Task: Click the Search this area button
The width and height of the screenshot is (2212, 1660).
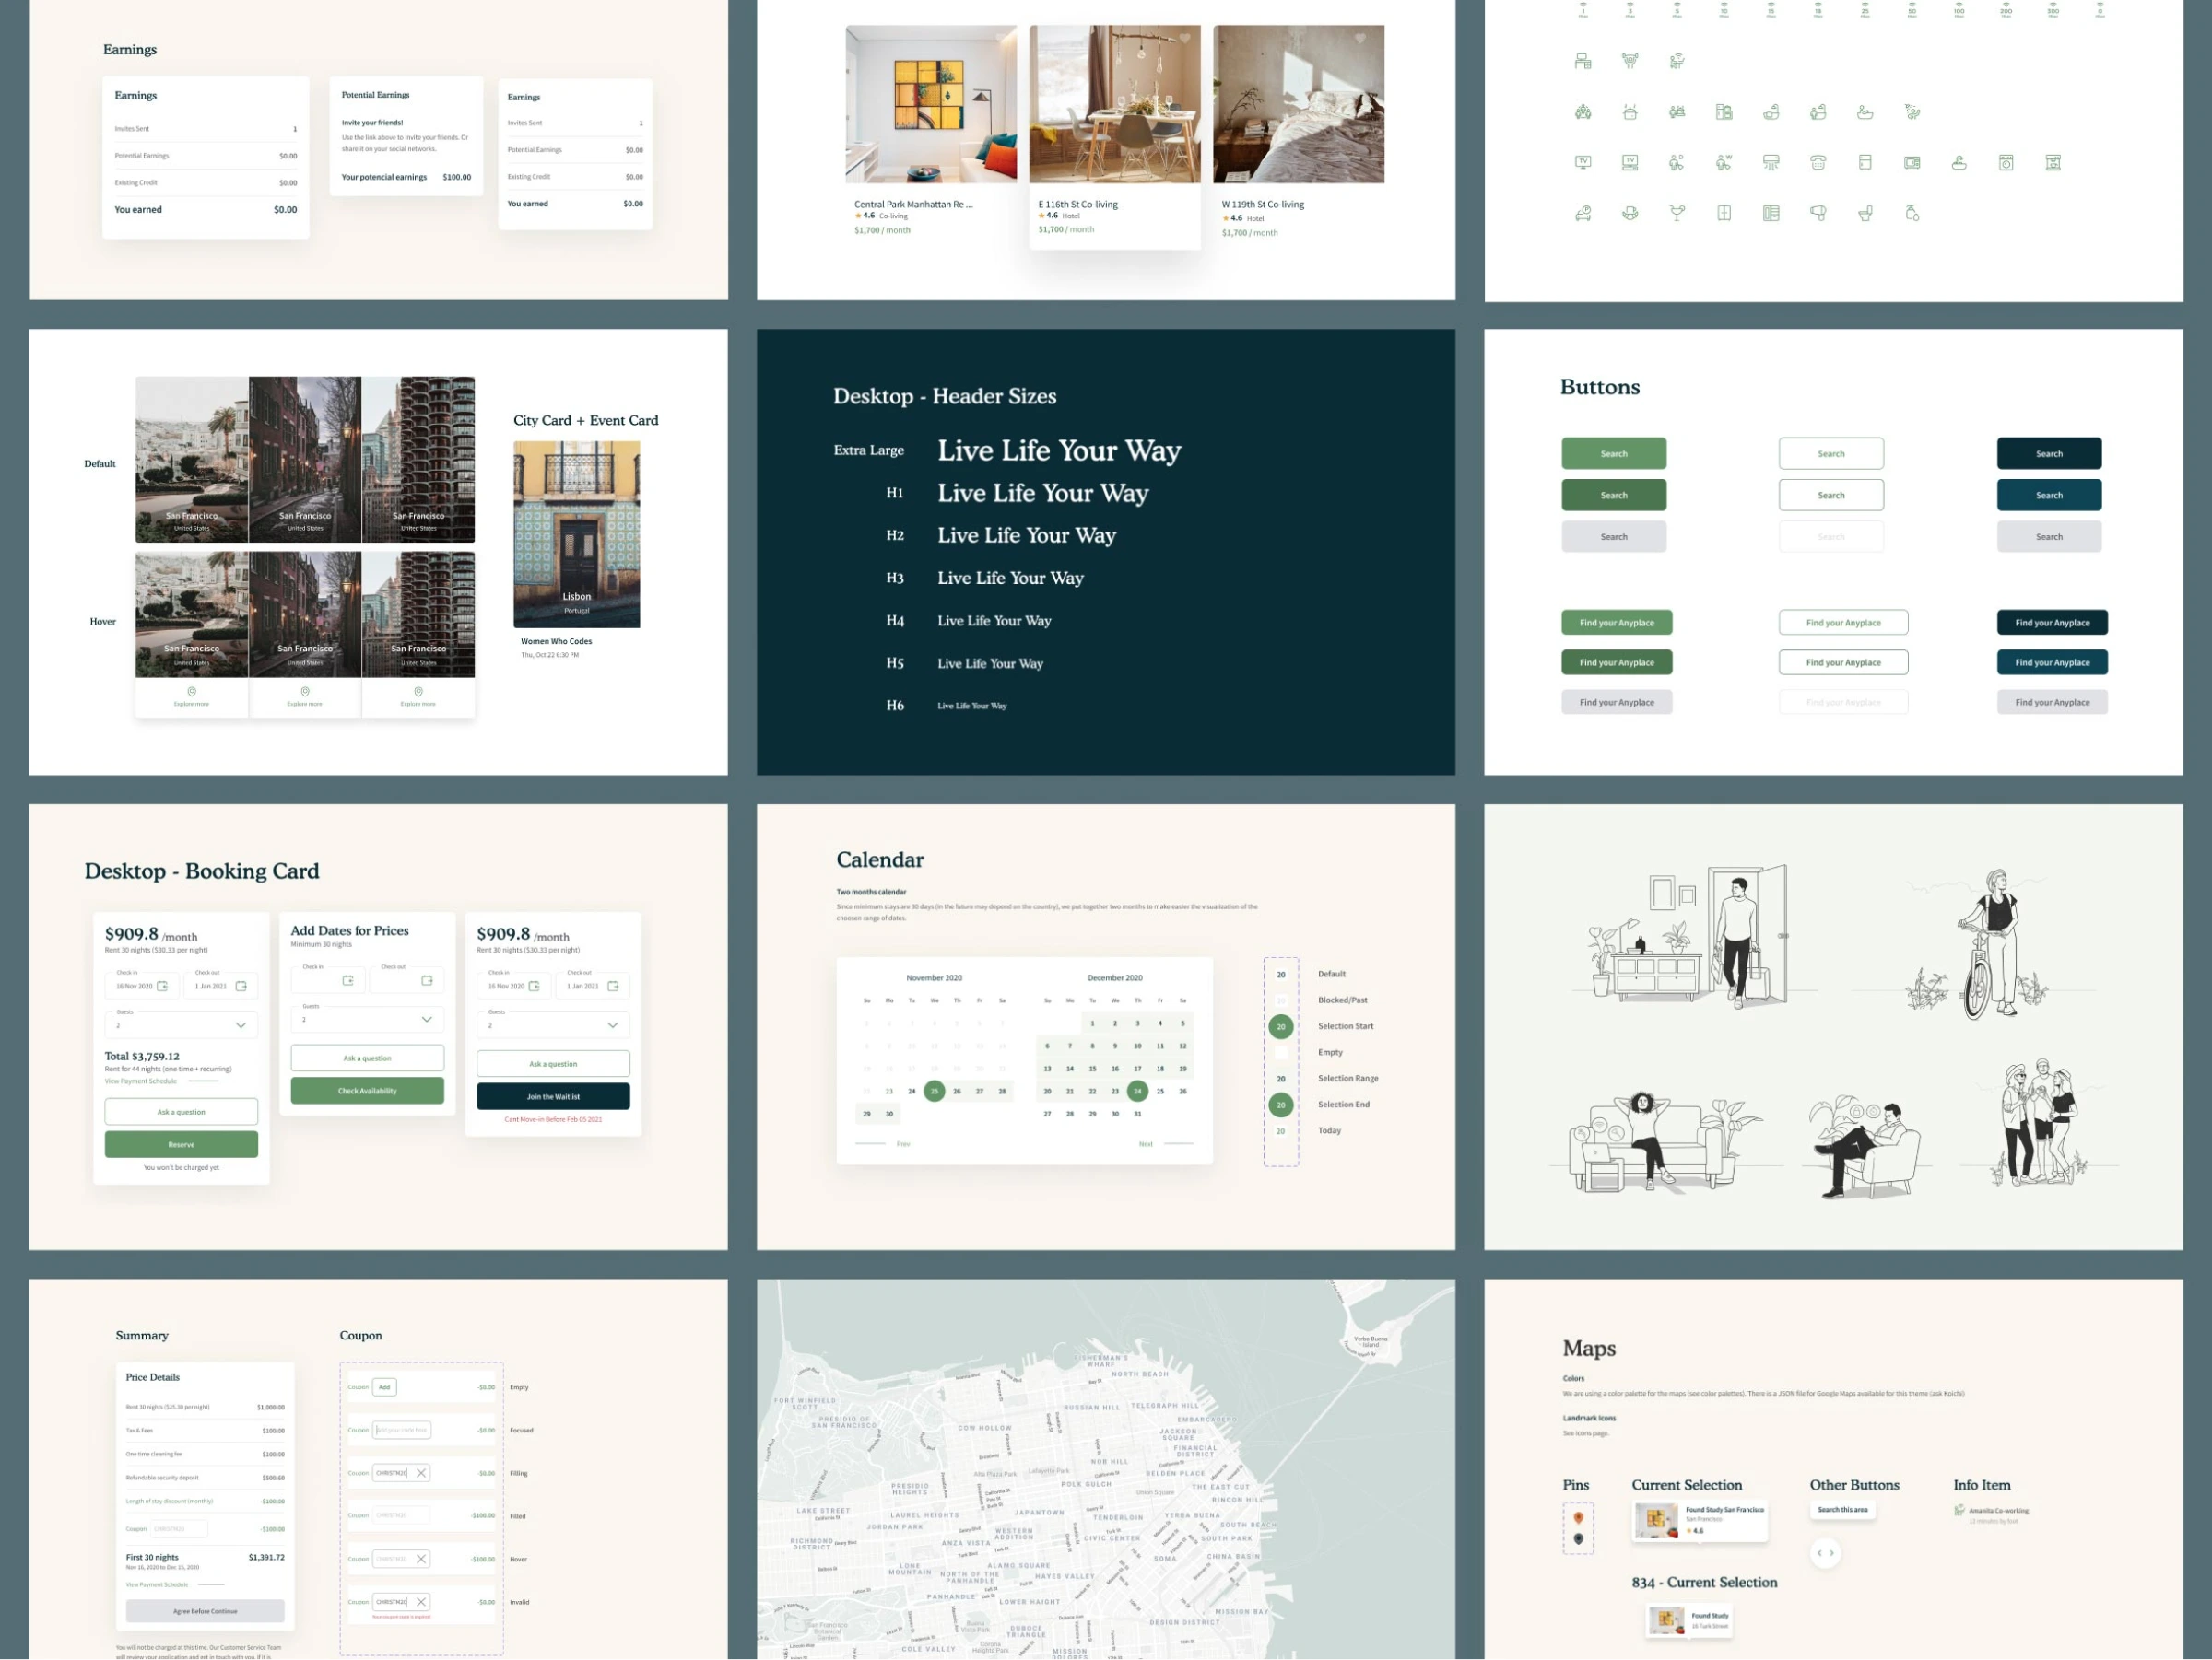Action: tap(1842, 1510)
